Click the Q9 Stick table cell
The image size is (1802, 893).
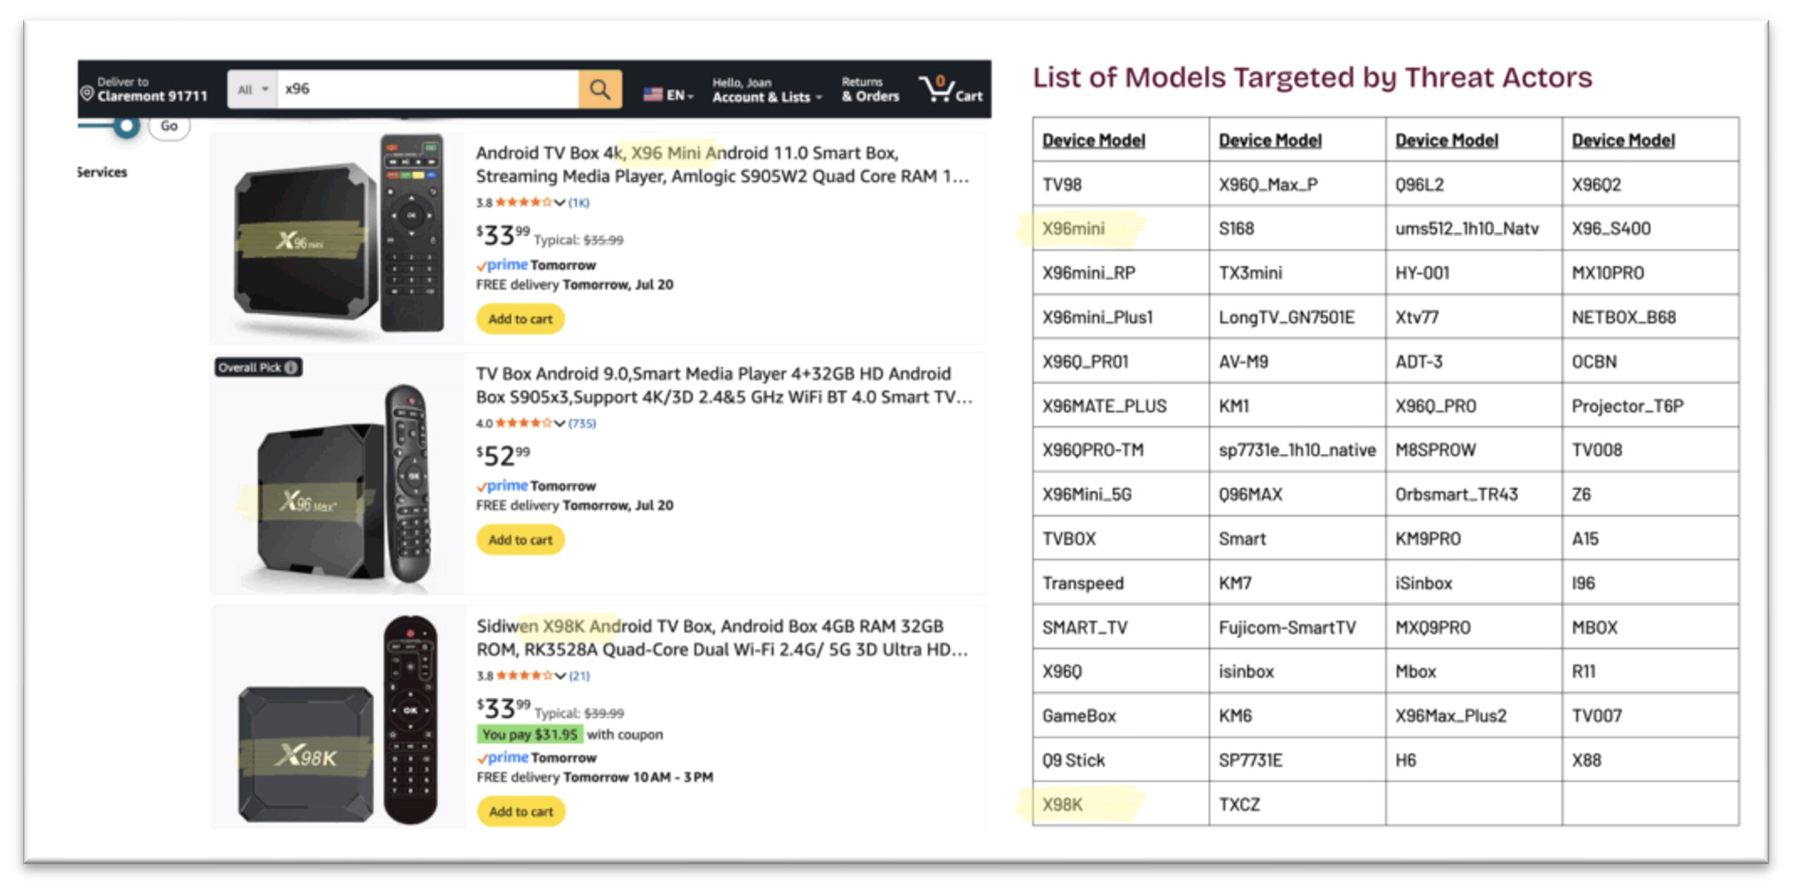click(x=1121, y=760)
